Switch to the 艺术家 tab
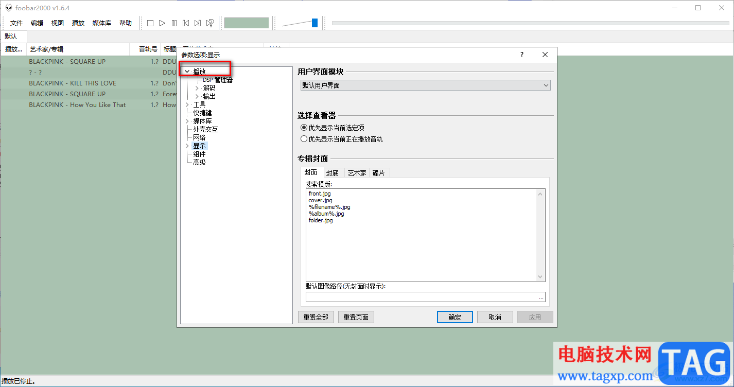This screenshot has width=734, height=387. coord(357,173)
